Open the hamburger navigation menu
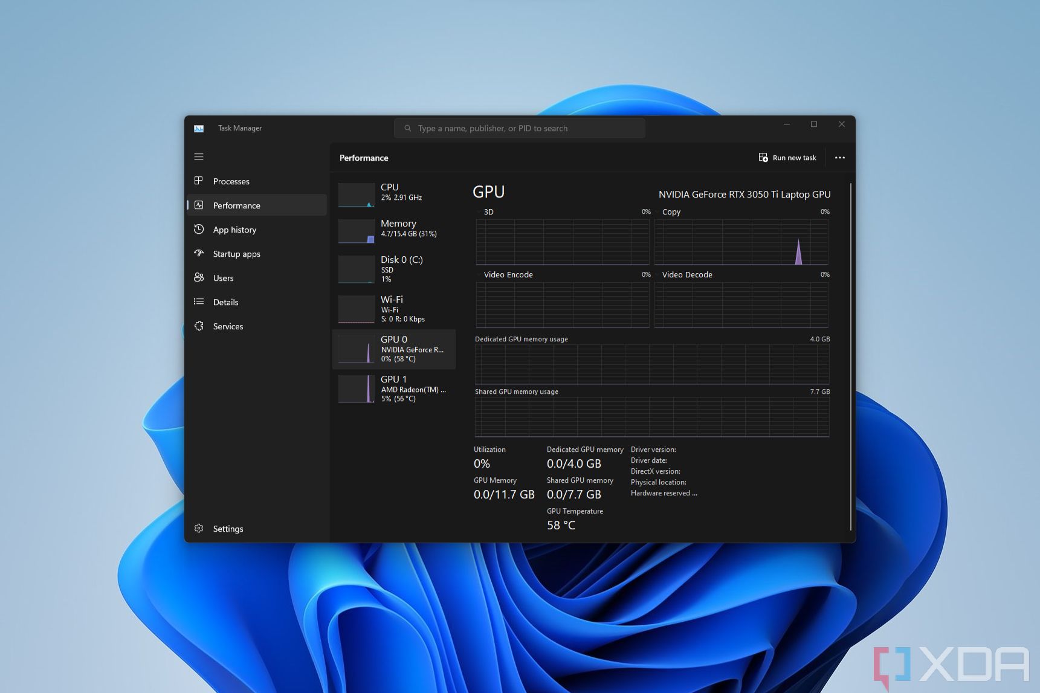Screen dimensions: 1040x693 coord(199,156)
